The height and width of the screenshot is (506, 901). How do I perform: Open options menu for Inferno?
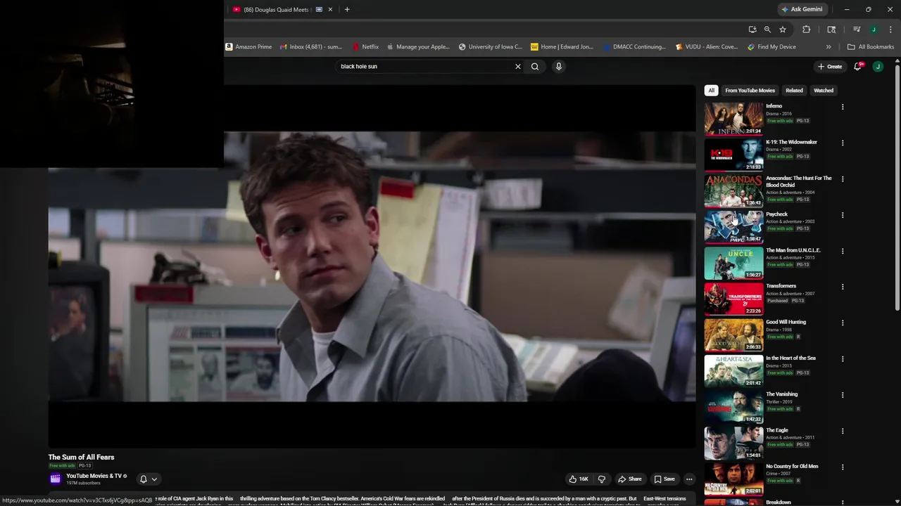click(x=843, y=107)
